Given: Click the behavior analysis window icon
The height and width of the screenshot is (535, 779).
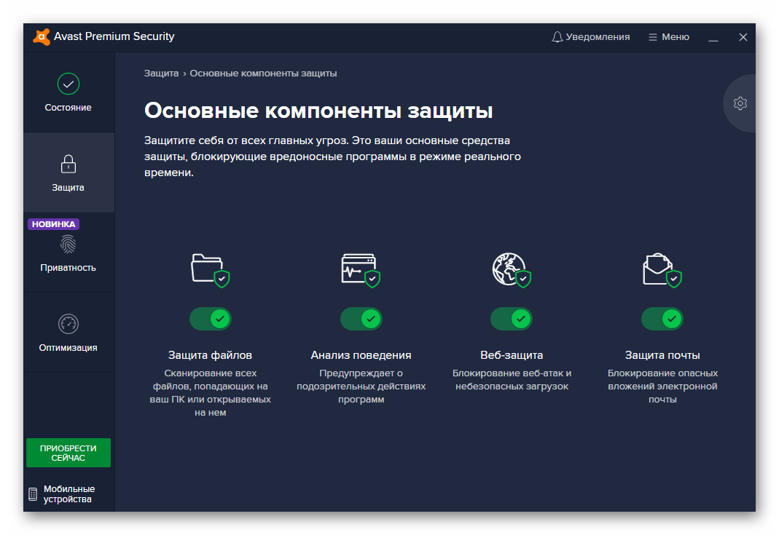Looking at the screenshot, I should (361, 271).
